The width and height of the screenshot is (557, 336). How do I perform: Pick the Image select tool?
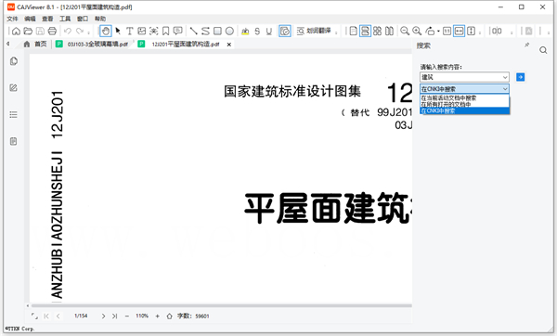(142, 32)
